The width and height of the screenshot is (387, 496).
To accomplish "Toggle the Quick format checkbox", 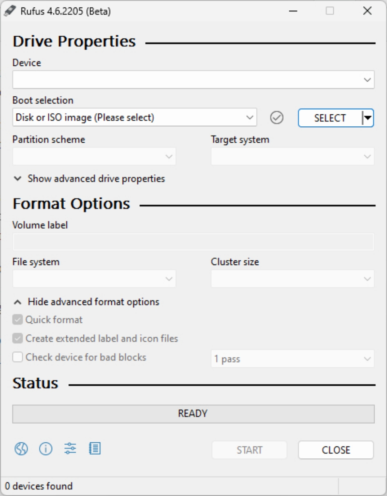I will (17, 320).
